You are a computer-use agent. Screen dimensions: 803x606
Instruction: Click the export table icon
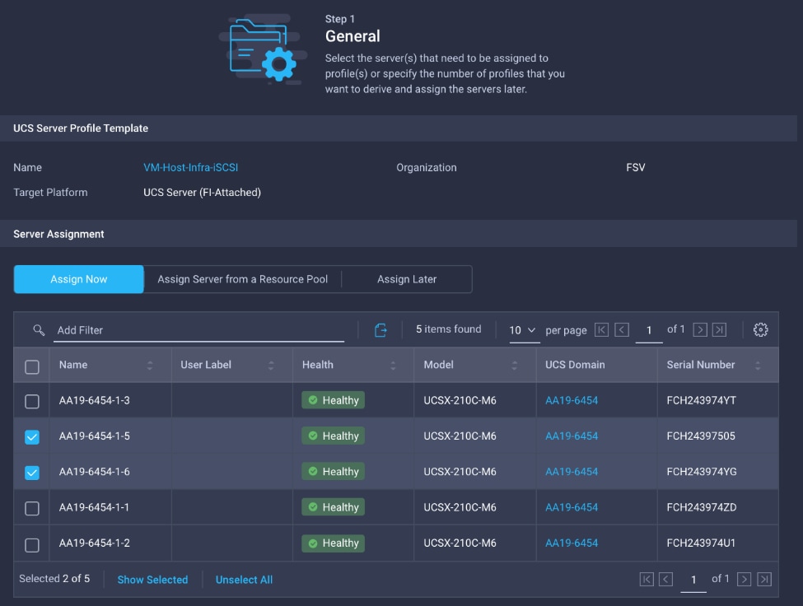click(x=380, y=330)
